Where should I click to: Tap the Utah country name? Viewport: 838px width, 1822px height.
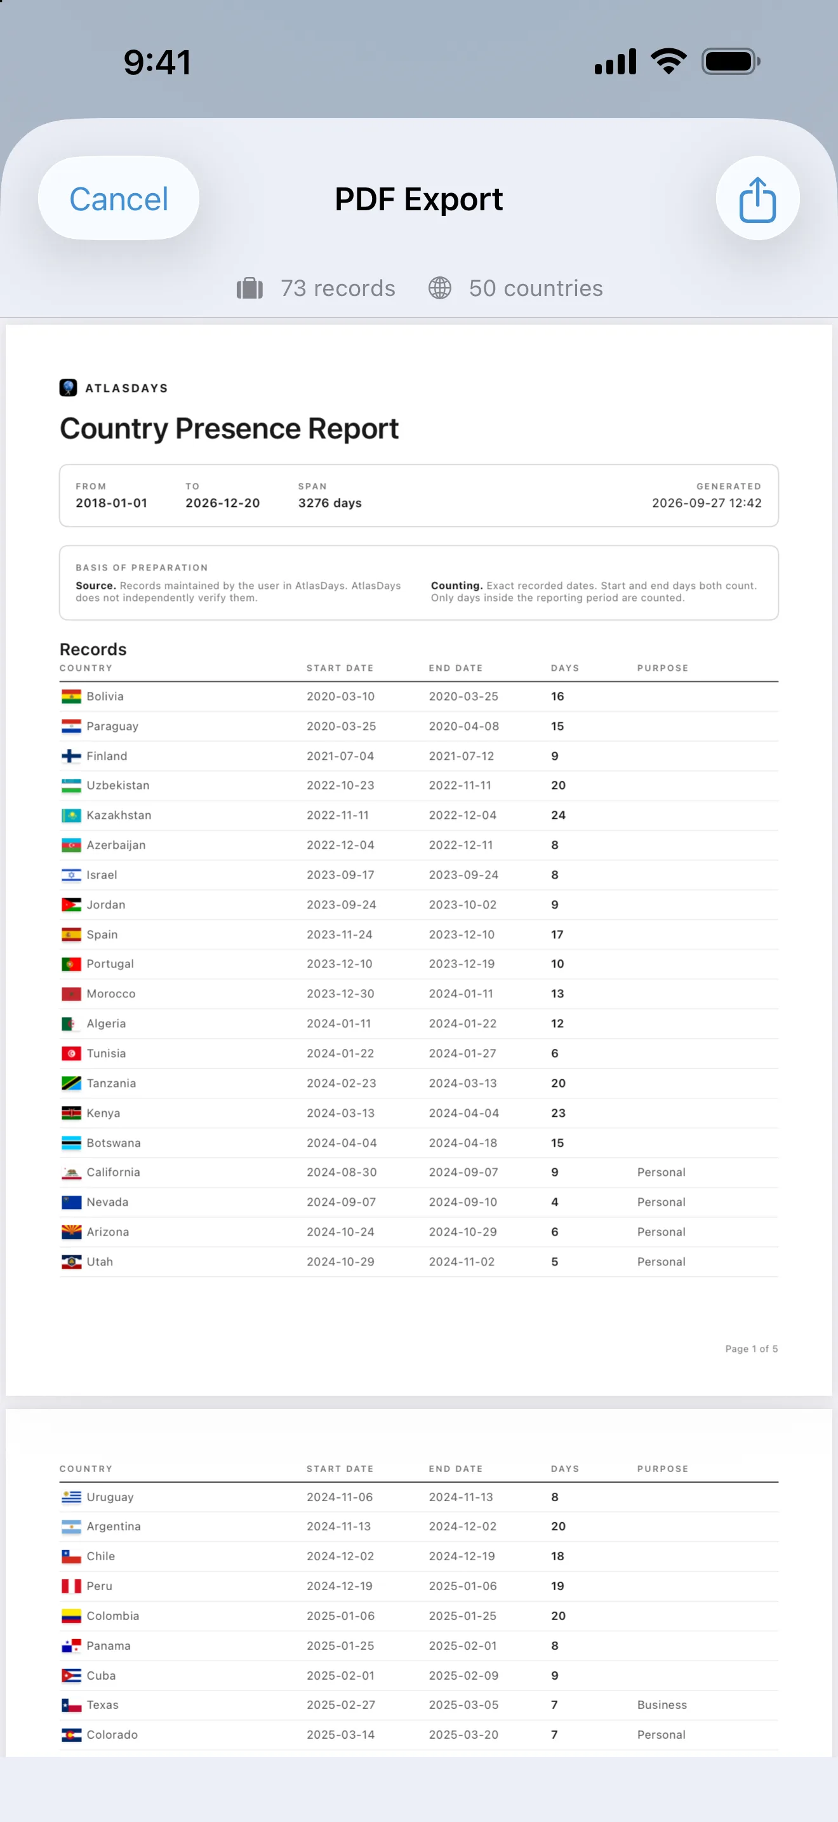coord(100,1262)
